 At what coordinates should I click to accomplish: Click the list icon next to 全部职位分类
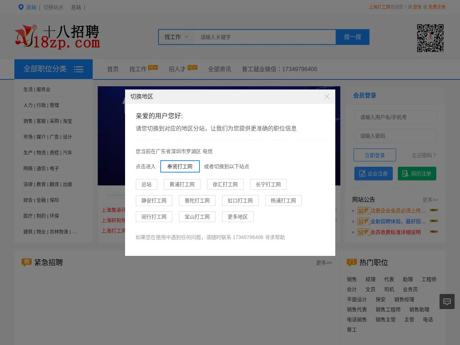point(78,69)
